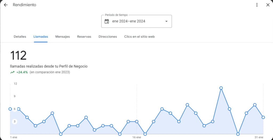Click the last data point at 31 ene

(x=263, y=117)
